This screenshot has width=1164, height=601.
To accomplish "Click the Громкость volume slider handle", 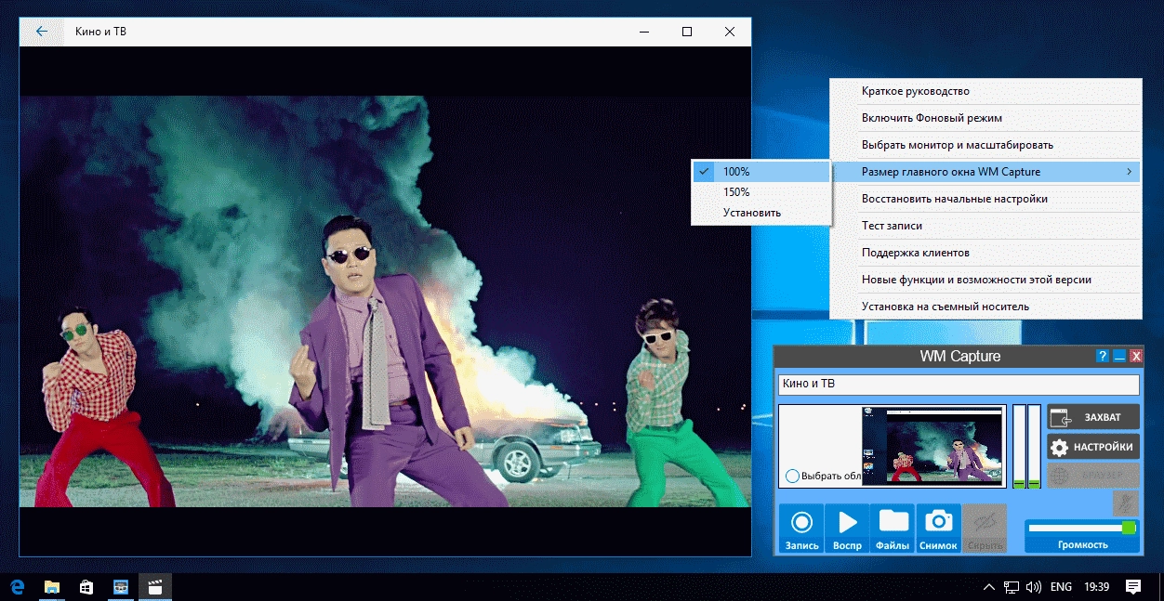I will (x=1129, y=528).
